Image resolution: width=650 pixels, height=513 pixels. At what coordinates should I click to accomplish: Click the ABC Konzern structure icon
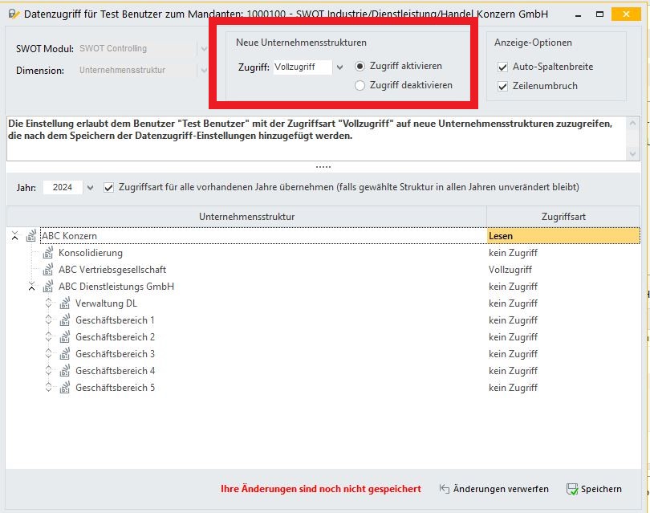pos(31,236)
